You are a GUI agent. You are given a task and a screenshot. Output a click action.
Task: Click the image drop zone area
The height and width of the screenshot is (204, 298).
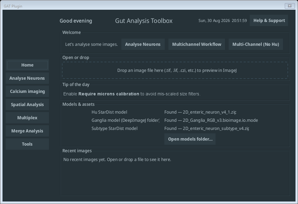175,70
